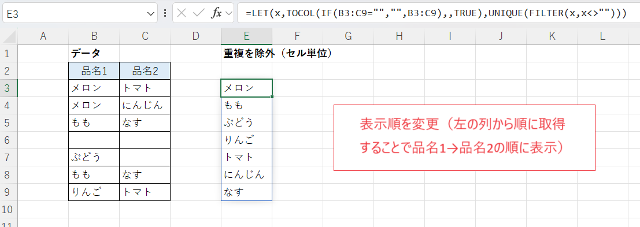The width and height of the screenshot is (640, 227).
Task: Click cell B8 containing もも
Action: pyautogui.click(x=94, y=174)
